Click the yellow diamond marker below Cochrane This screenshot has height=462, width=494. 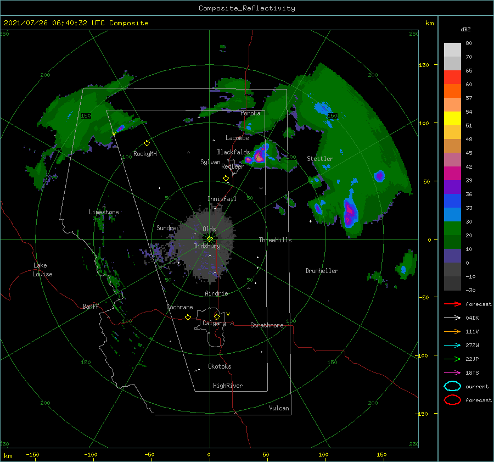pos(188,318)
